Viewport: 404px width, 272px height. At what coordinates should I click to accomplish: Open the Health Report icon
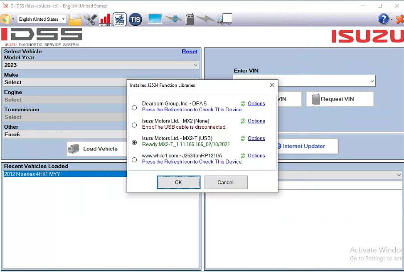pos(120,20)
